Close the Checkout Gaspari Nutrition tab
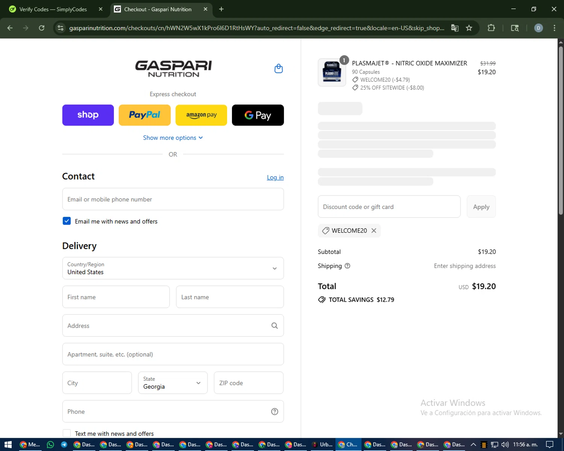Viewport: 564px width, 451px height. (205, 9)
